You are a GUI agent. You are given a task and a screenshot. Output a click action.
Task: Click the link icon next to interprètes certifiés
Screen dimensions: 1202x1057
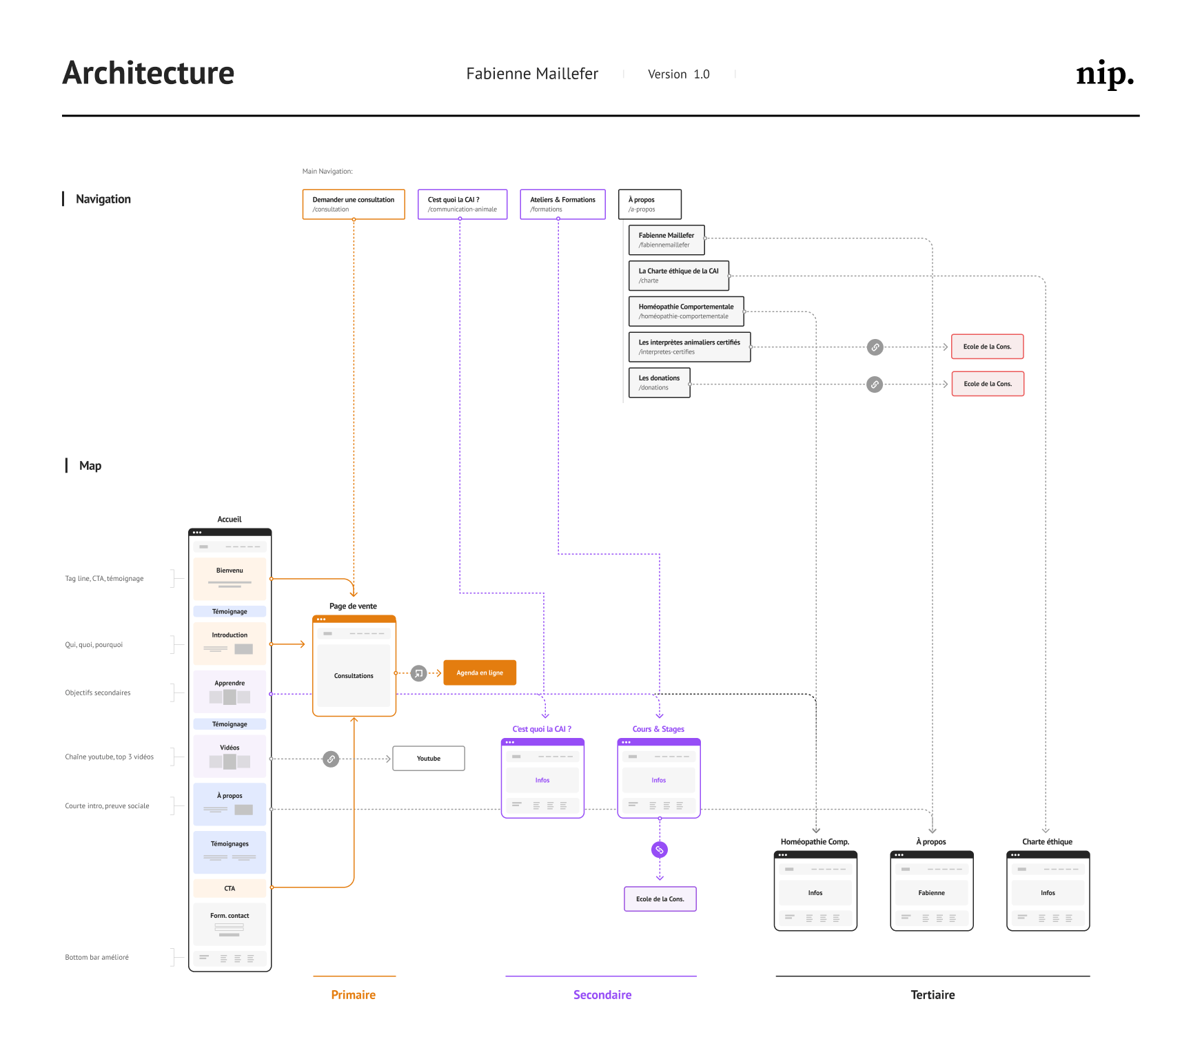pos(875,347)
